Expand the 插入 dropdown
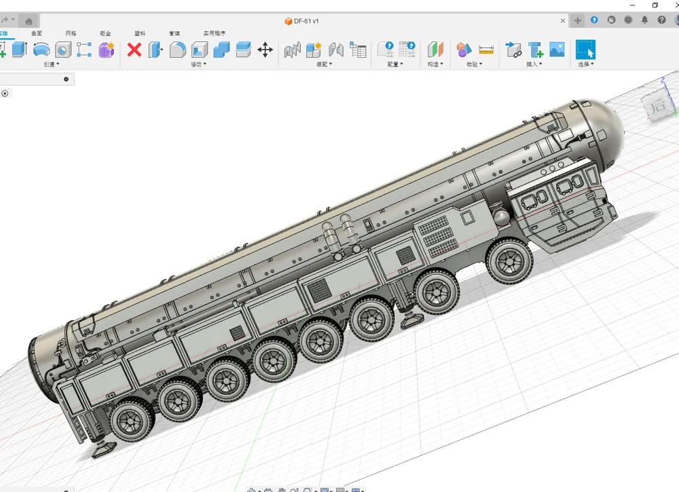Screen dimensions: 679x492 click(x=534, y=64)
